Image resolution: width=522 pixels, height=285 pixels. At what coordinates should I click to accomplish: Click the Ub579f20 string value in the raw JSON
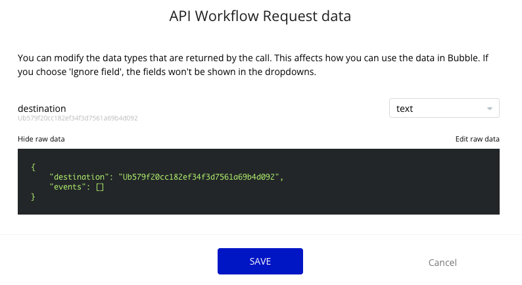coord(199,176)
